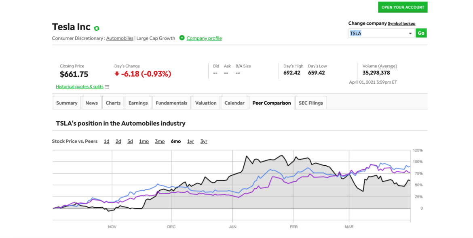View the Earnings tab

point(138,102)
